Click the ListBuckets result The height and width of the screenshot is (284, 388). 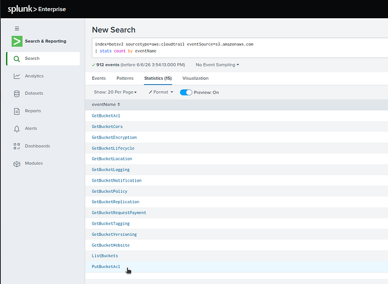coord(105,256)
